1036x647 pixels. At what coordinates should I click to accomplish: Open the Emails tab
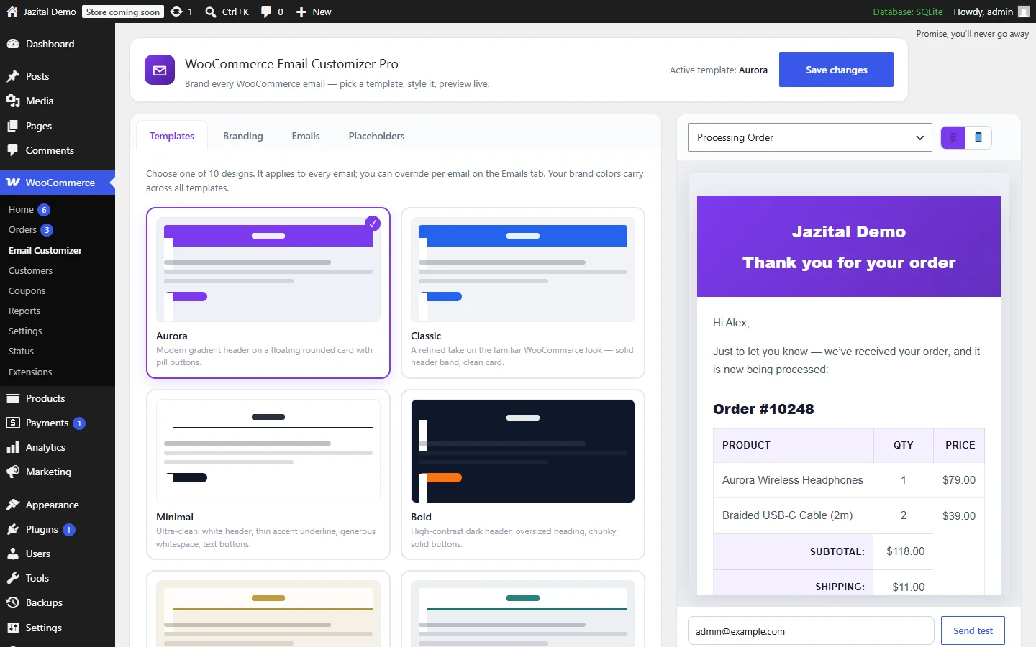[306, 136]
